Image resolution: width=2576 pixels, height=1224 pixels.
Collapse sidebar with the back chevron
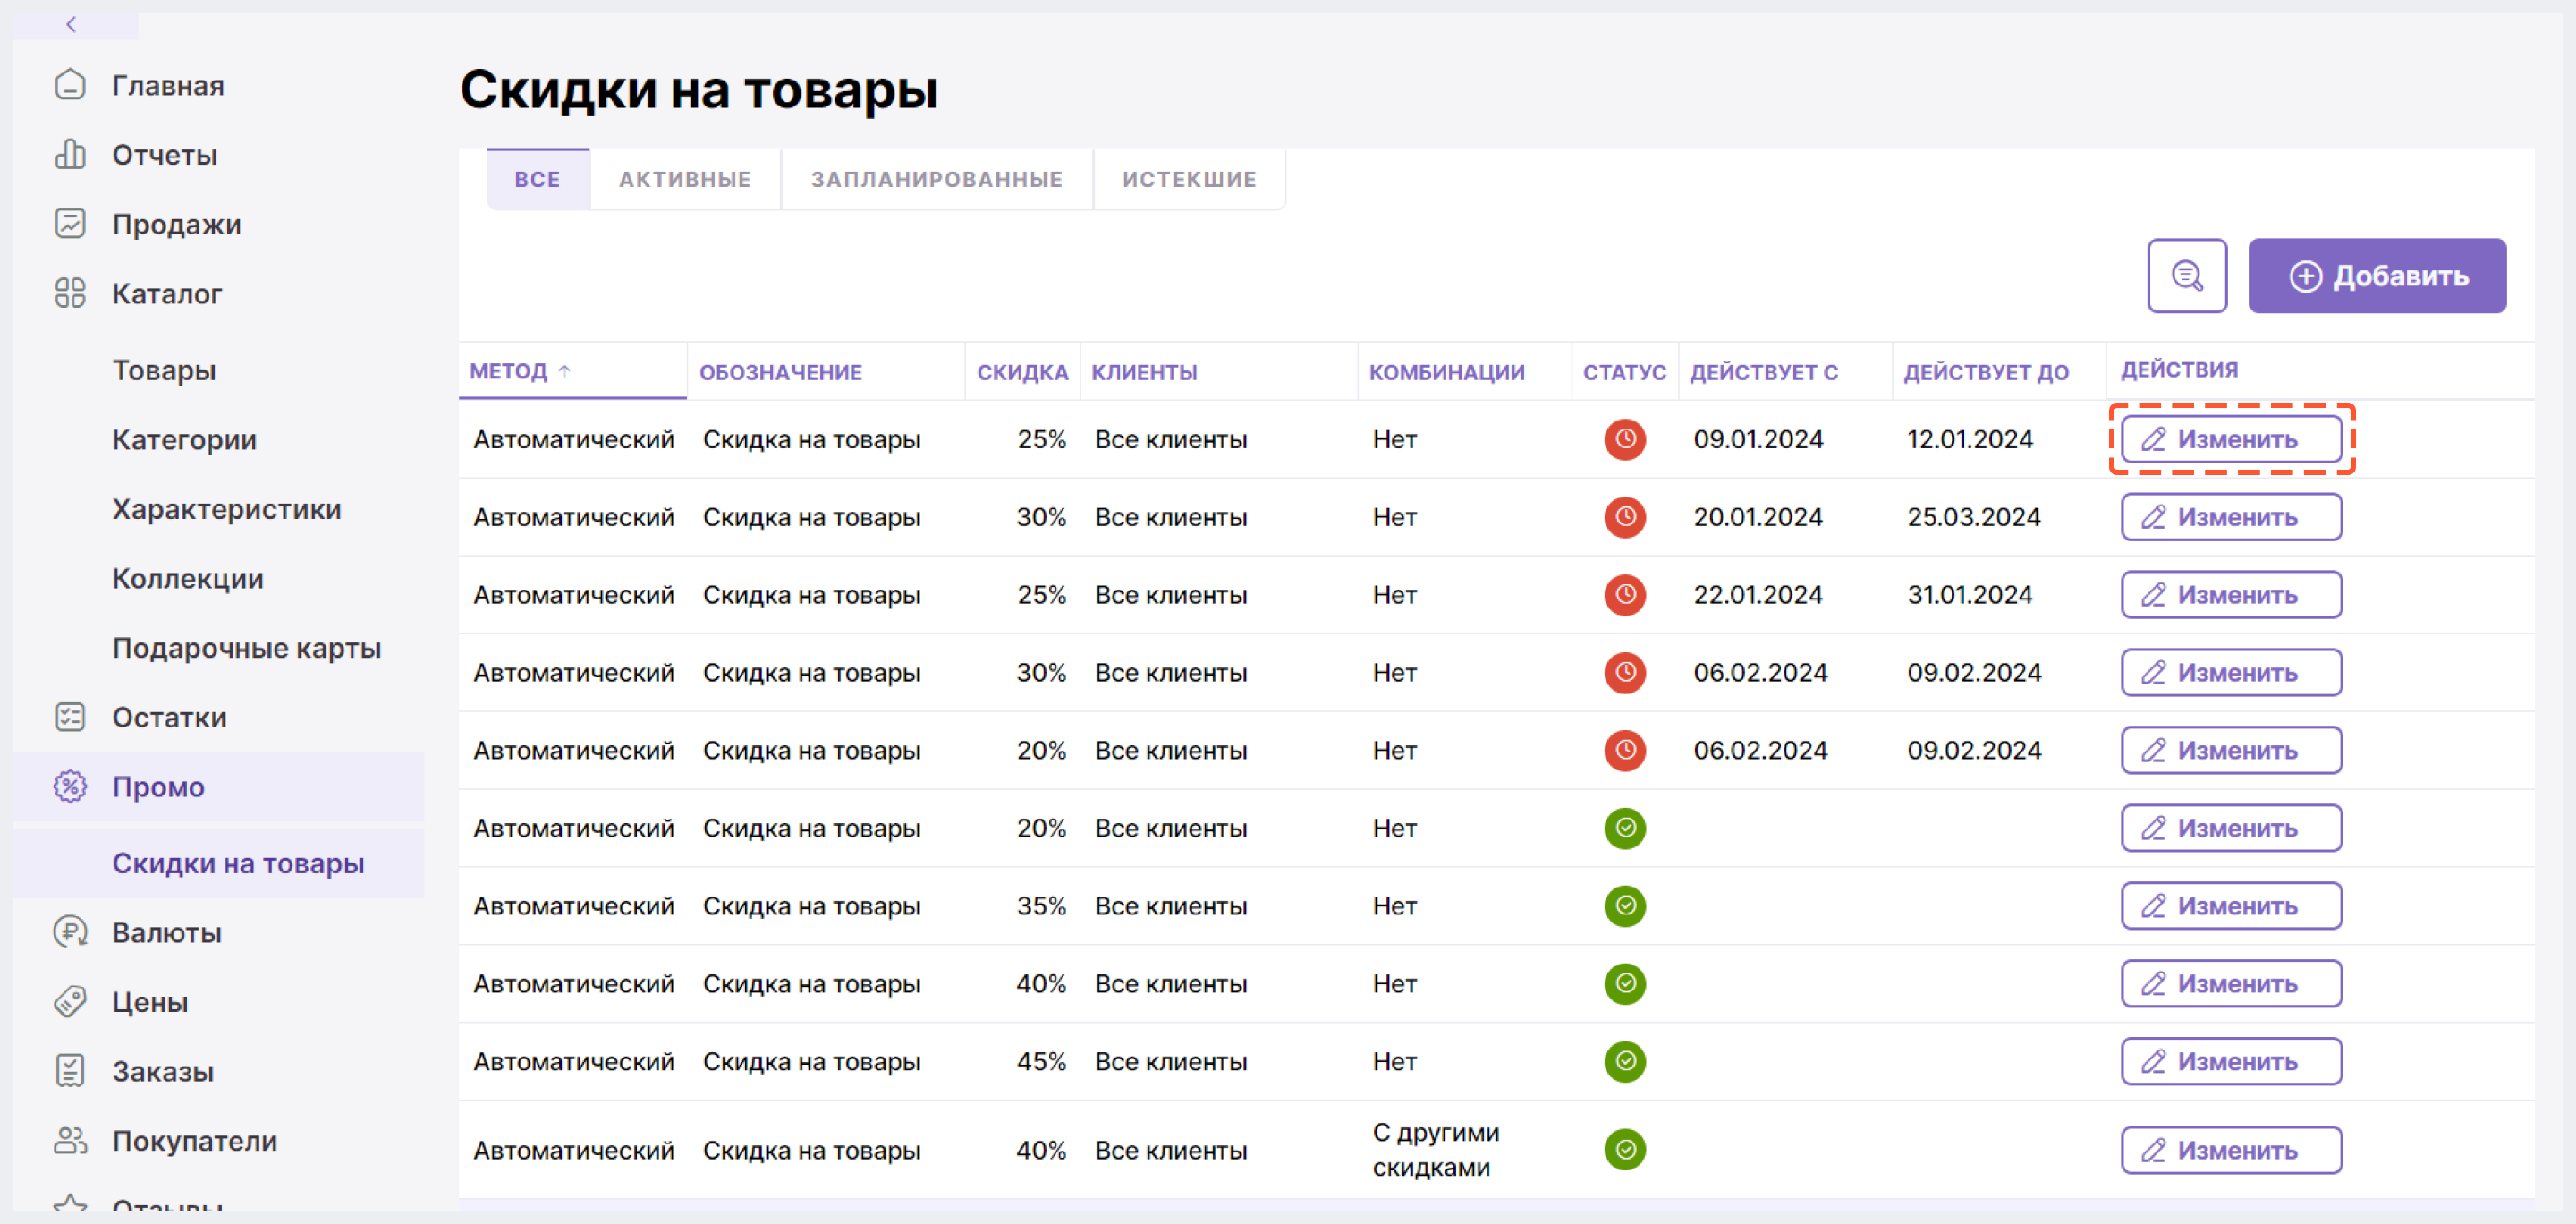point(71,24)
